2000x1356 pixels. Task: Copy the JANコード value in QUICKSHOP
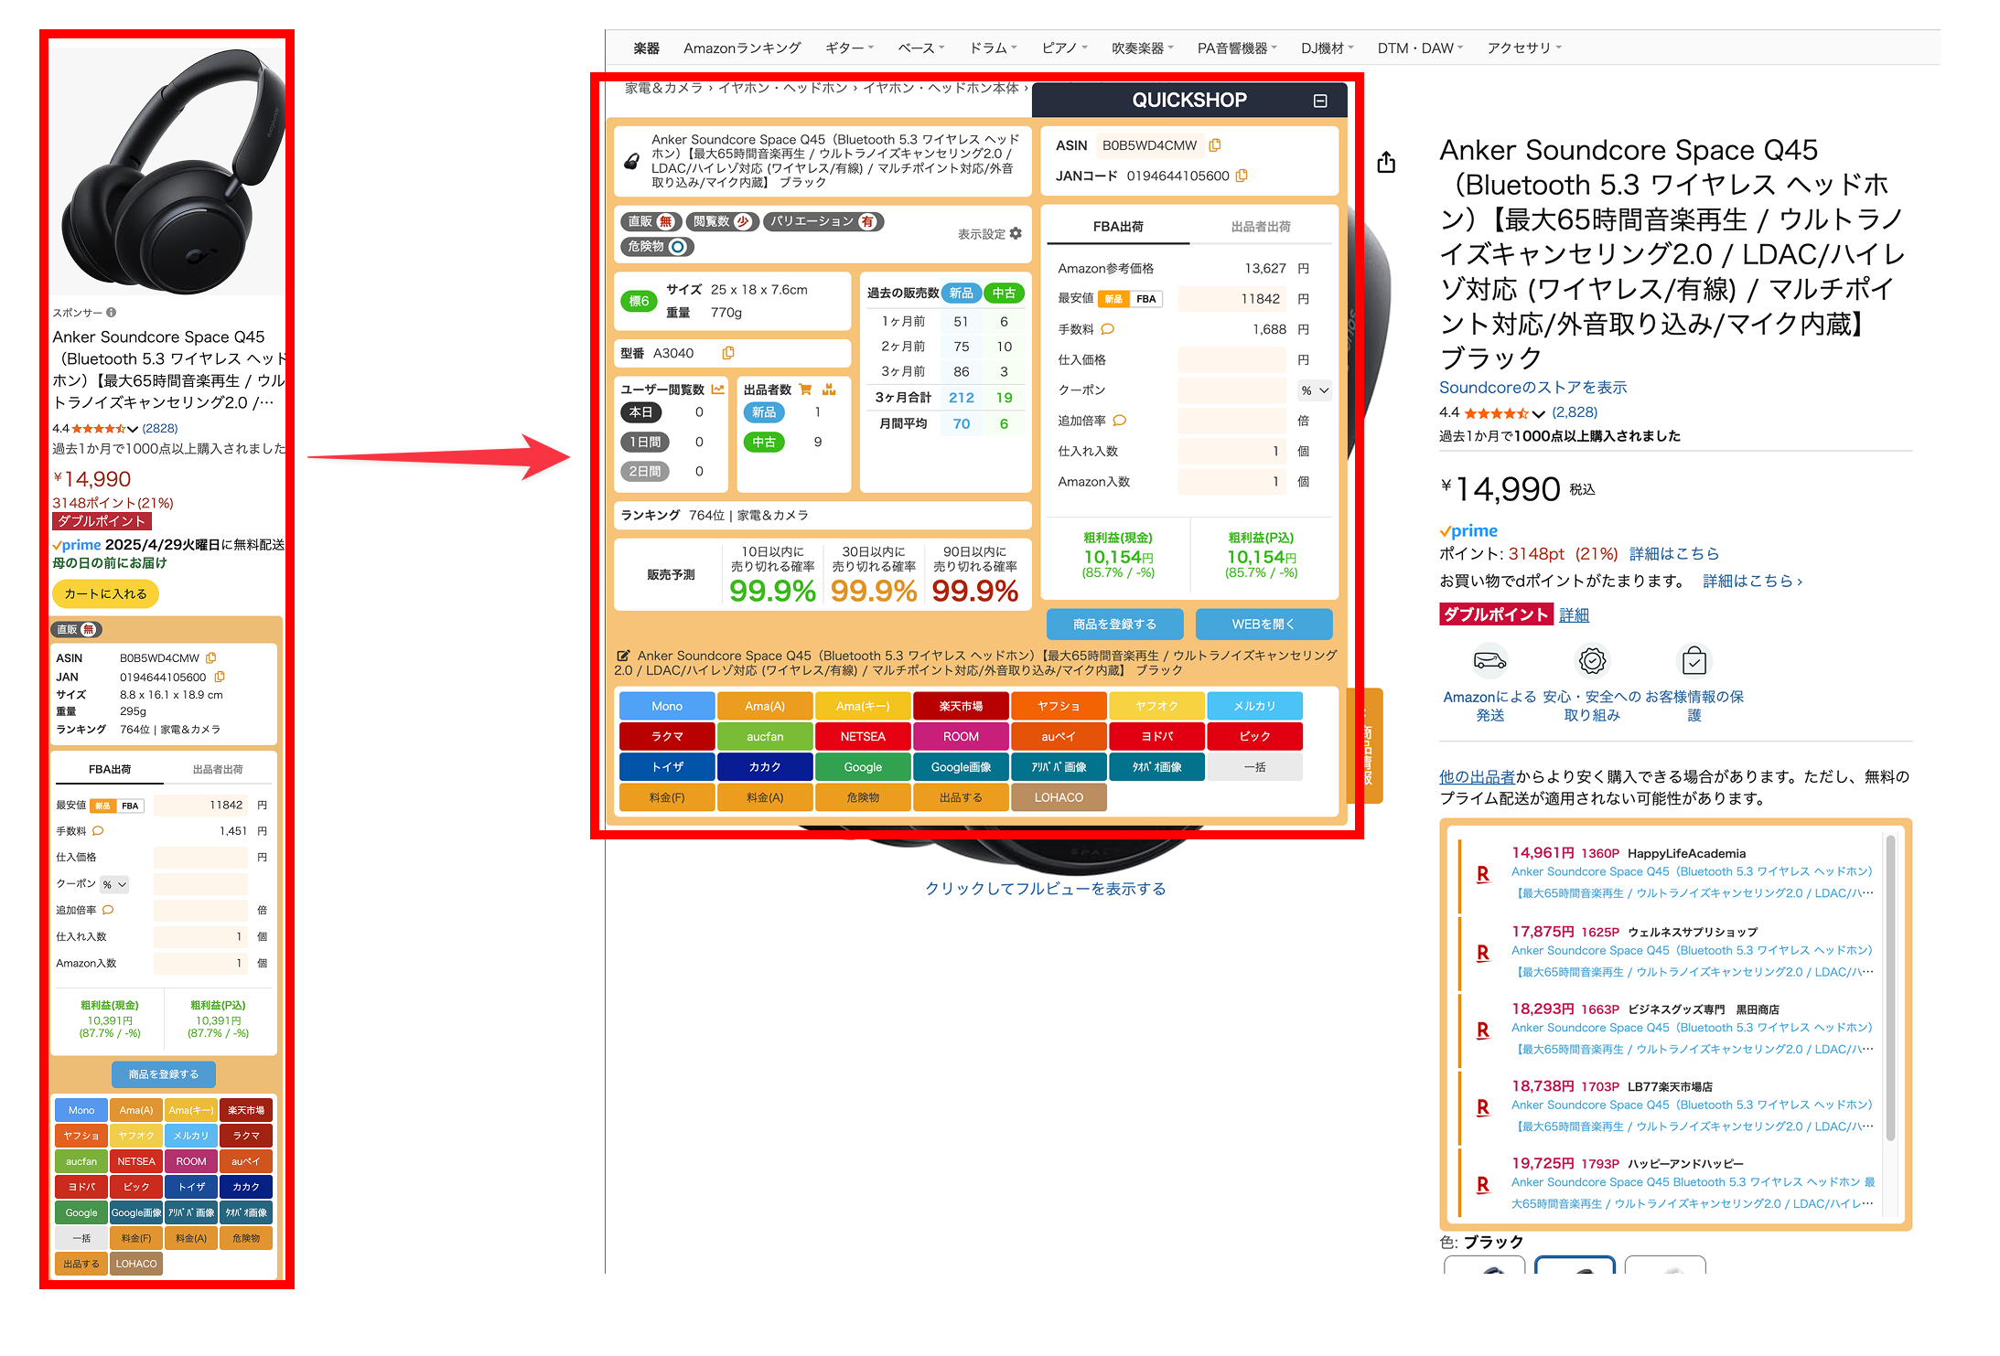[1242, 176]
